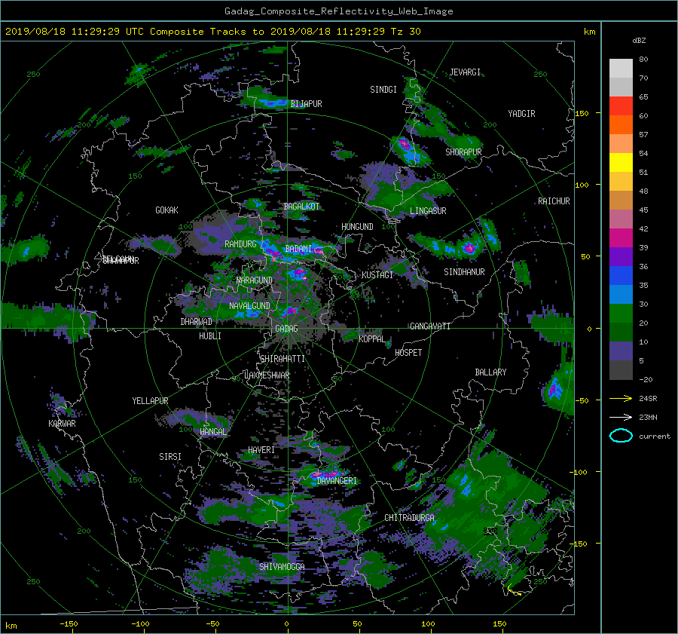Select the slate purple 5-10 dBZ swatch
The image size is (678, 634).
click(x=621, y=351)
